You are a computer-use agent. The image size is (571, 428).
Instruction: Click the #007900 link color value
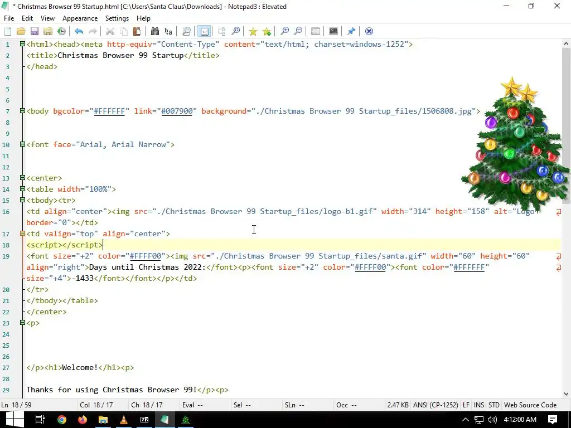(177, 111)
